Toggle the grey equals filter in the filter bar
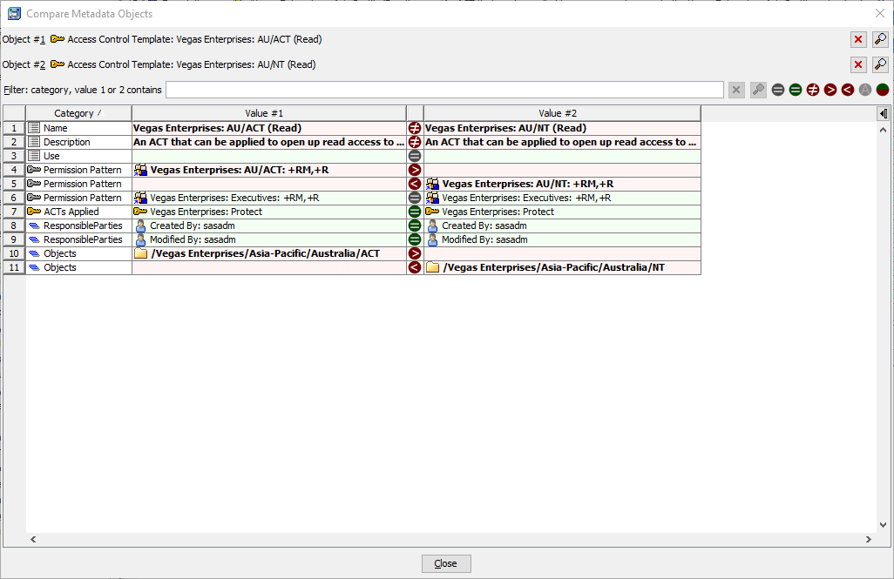This screenshot has height=579, width=894. pos(778,90)
